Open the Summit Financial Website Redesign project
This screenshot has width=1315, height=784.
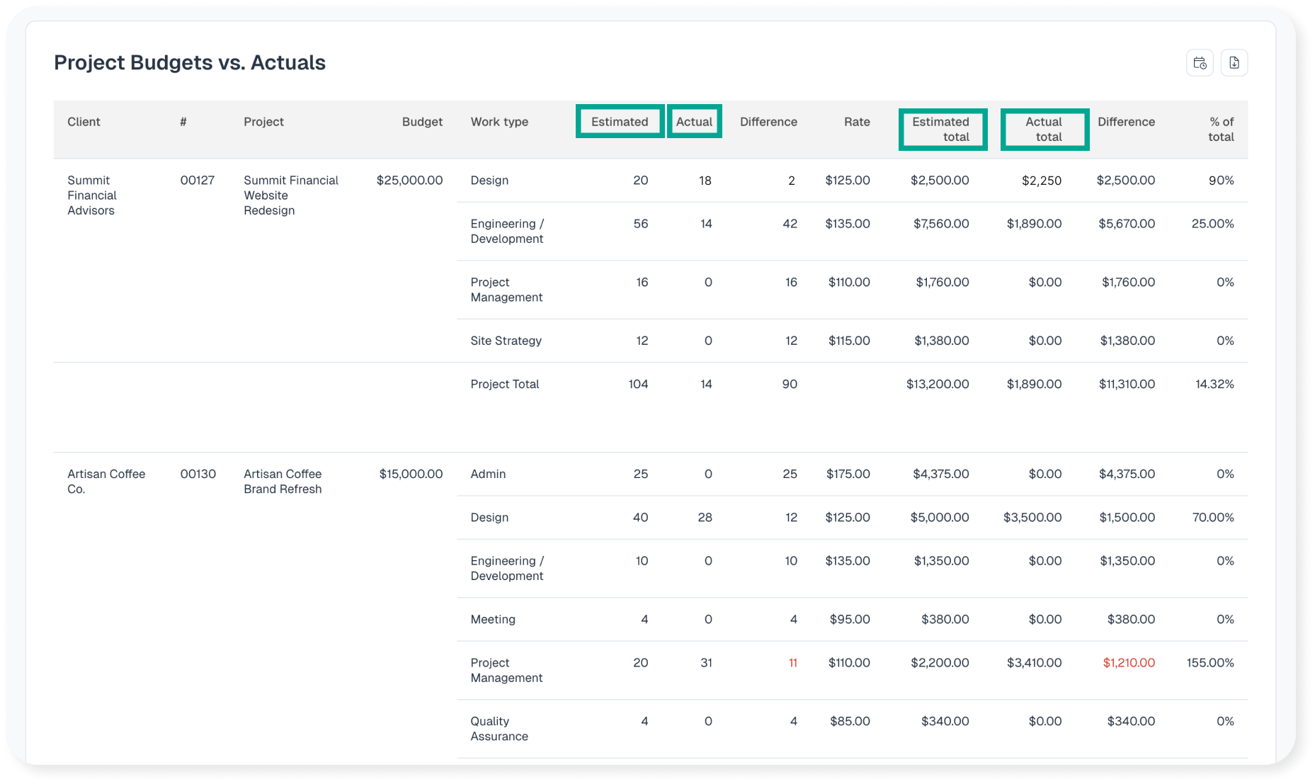click(x=290, y=195)
